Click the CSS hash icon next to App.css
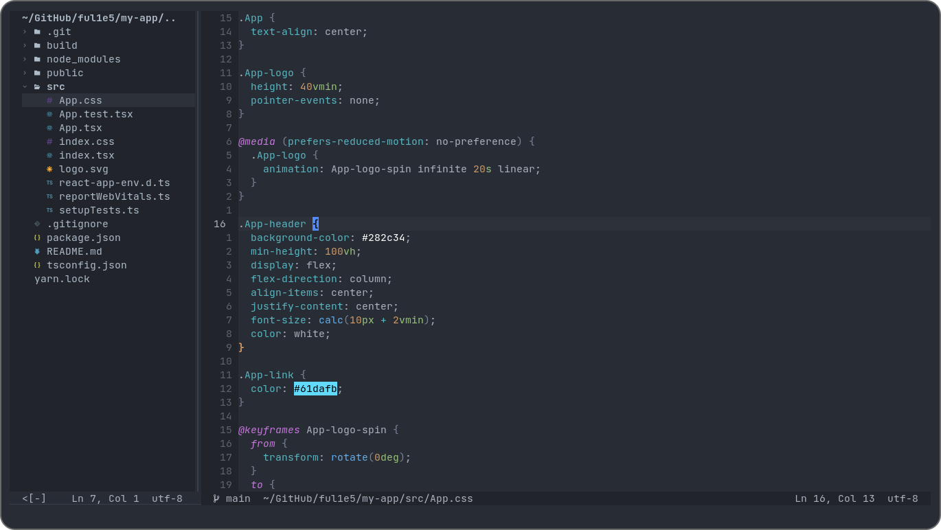Screen dimensions: 941x530 (50, 100)
